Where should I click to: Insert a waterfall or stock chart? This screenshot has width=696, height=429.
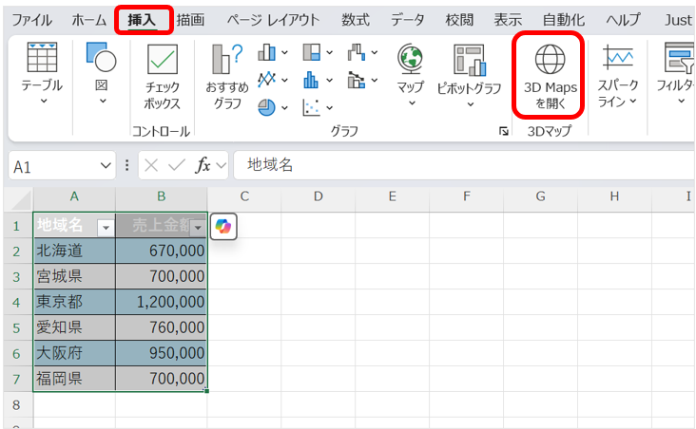click(357, 52)
